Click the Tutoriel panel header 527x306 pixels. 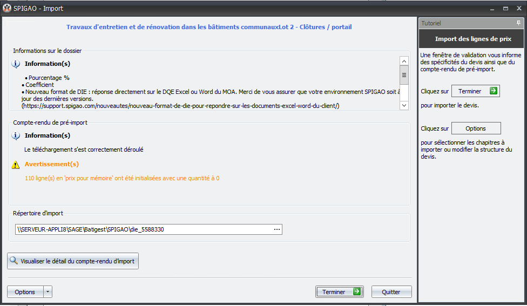(x=468, y=23)
